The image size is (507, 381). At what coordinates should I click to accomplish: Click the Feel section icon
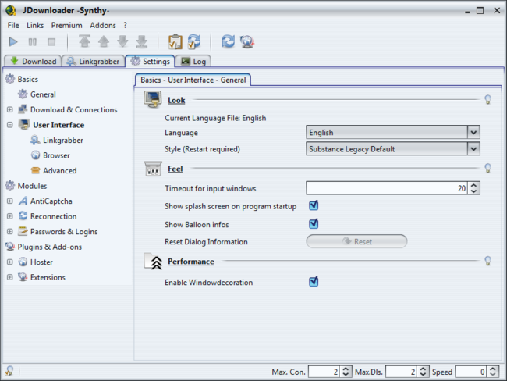pyautogui.click(x=153, y=169)
